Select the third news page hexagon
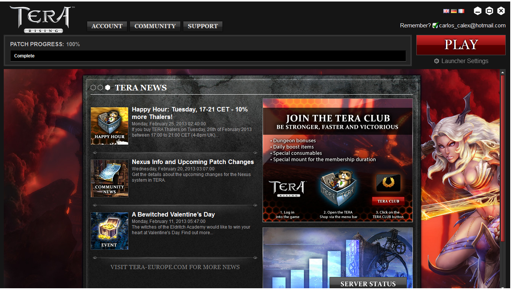 tap(107, 87)
